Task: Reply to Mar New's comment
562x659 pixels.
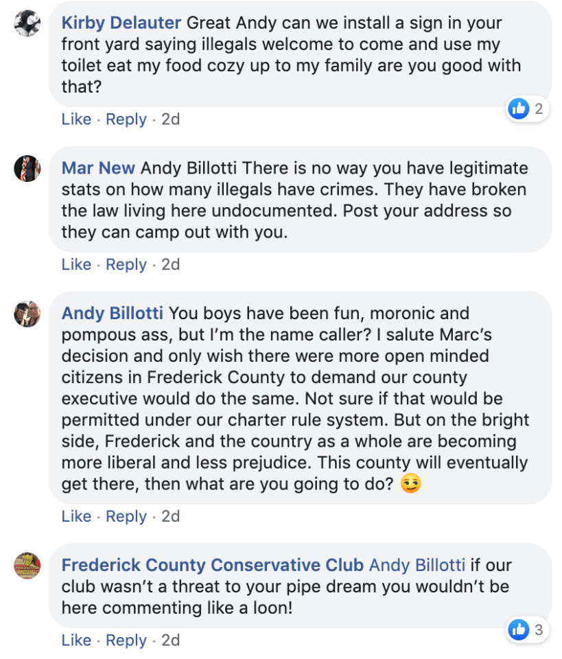Action: [x=126, y=264]
